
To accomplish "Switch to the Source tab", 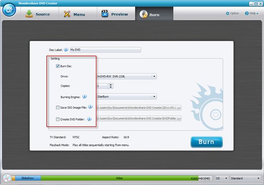I will (40, 14).
